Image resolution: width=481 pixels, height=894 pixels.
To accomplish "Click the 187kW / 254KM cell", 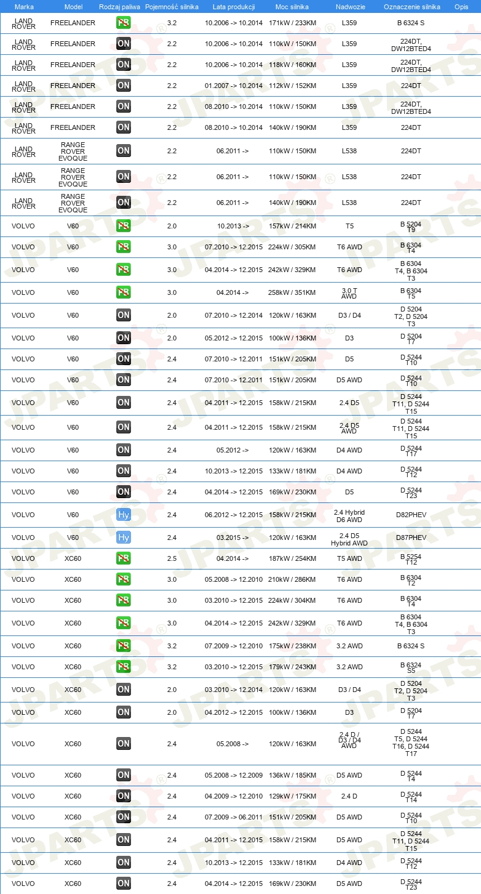I will click(x=292, y=558).
